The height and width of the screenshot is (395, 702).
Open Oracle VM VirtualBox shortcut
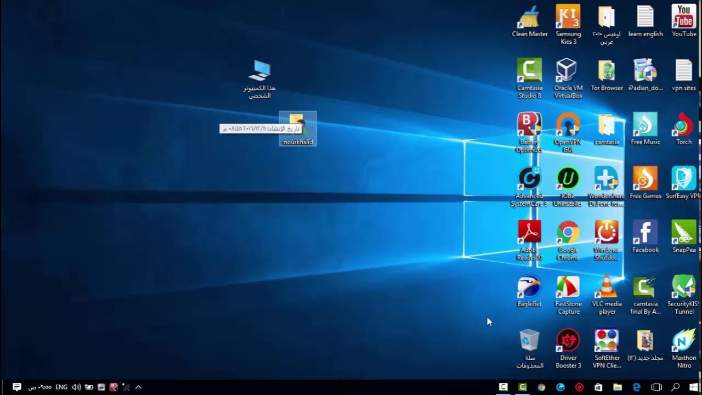pyautogui.click(x=568, y=78)
